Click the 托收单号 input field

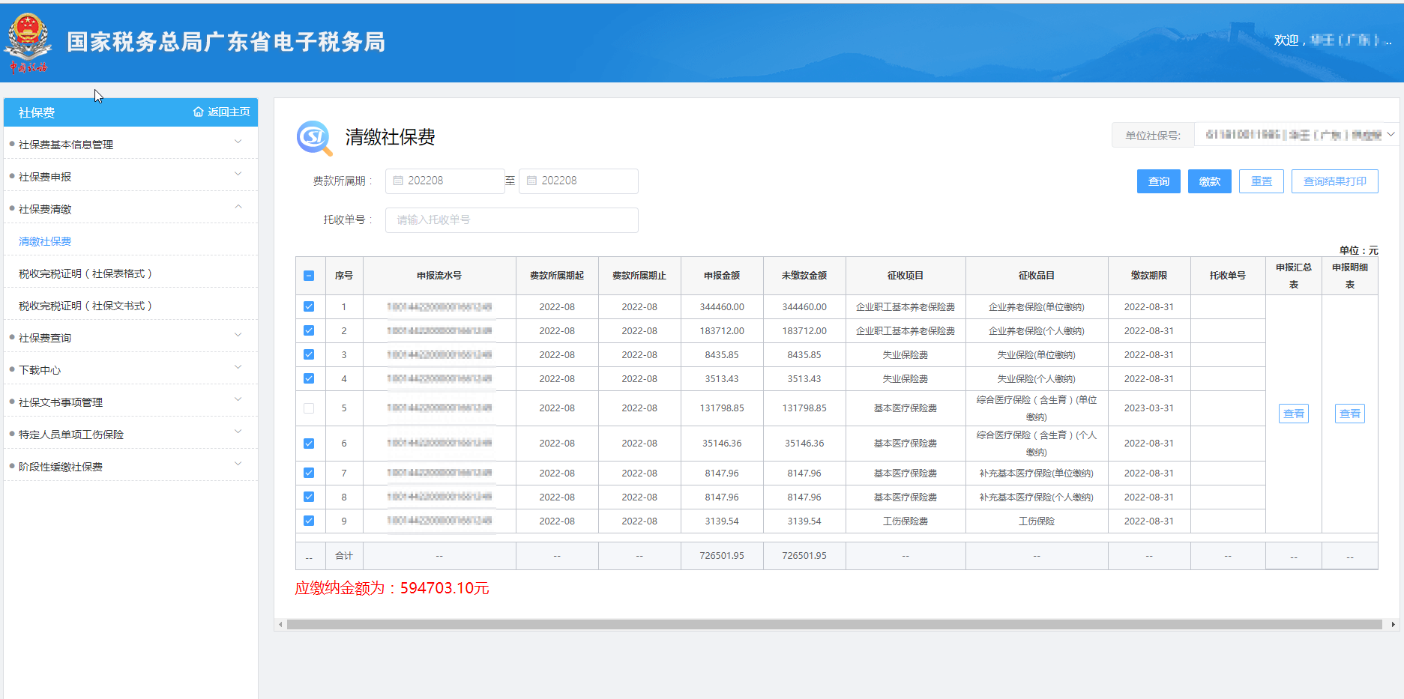tap(511, 220)
